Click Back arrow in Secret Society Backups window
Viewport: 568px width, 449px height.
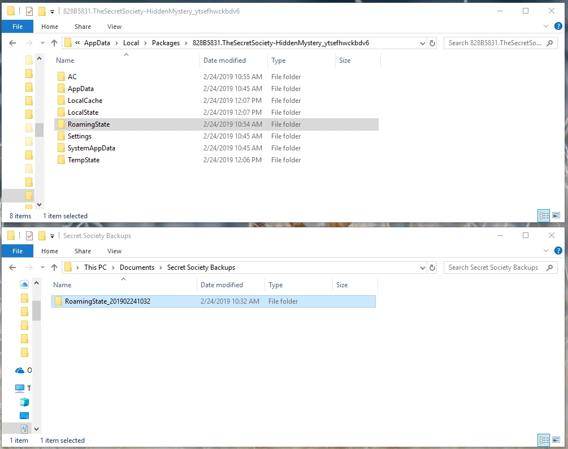pos(12,267)
